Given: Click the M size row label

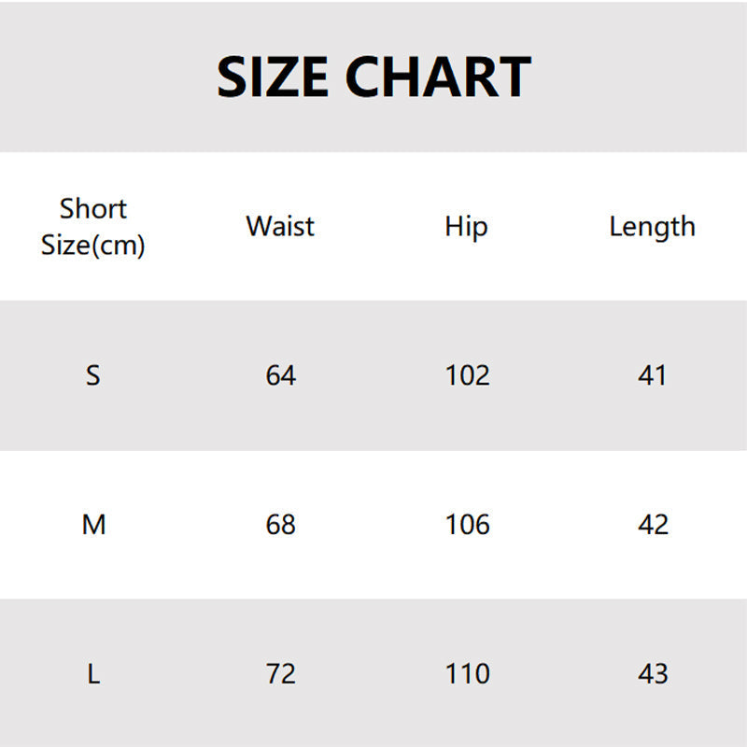Looking at the screenshot, I should click(93, 525).
